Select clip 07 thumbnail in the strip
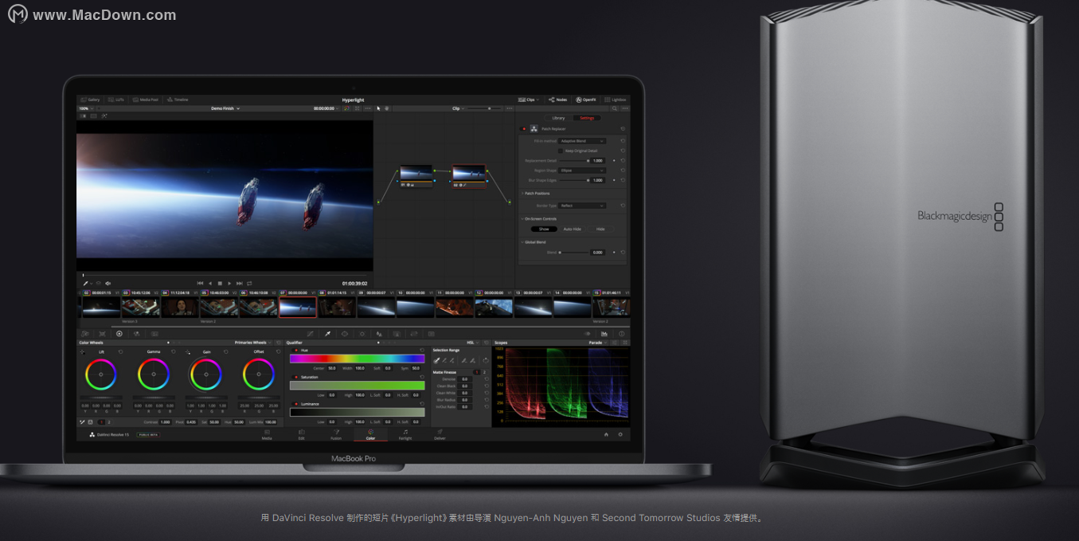The width and height of the screenshot is (1079, 541). 297,307
